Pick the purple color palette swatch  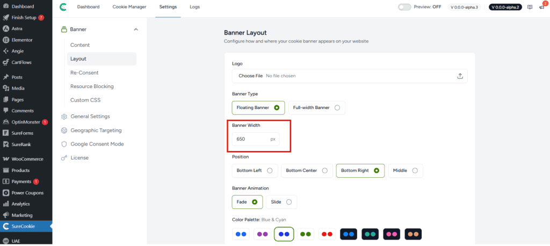tap(262, 234)
